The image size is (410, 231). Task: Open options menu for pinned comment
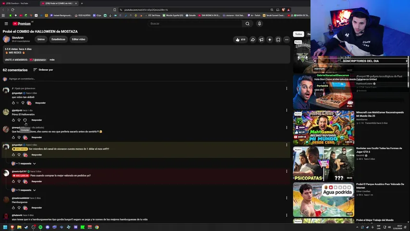point(286,89)
